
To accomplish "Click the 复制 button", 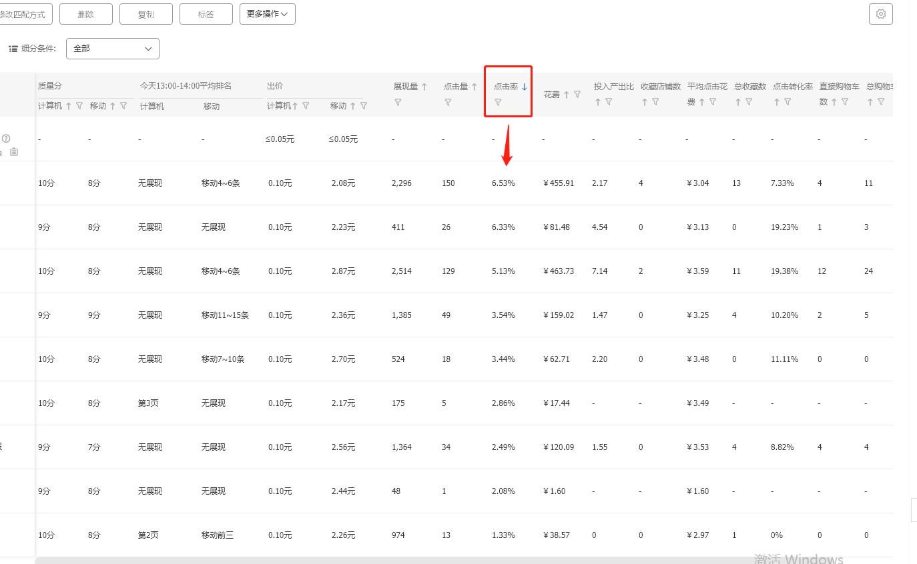I will pyautogui.click(x=145, y=13).
